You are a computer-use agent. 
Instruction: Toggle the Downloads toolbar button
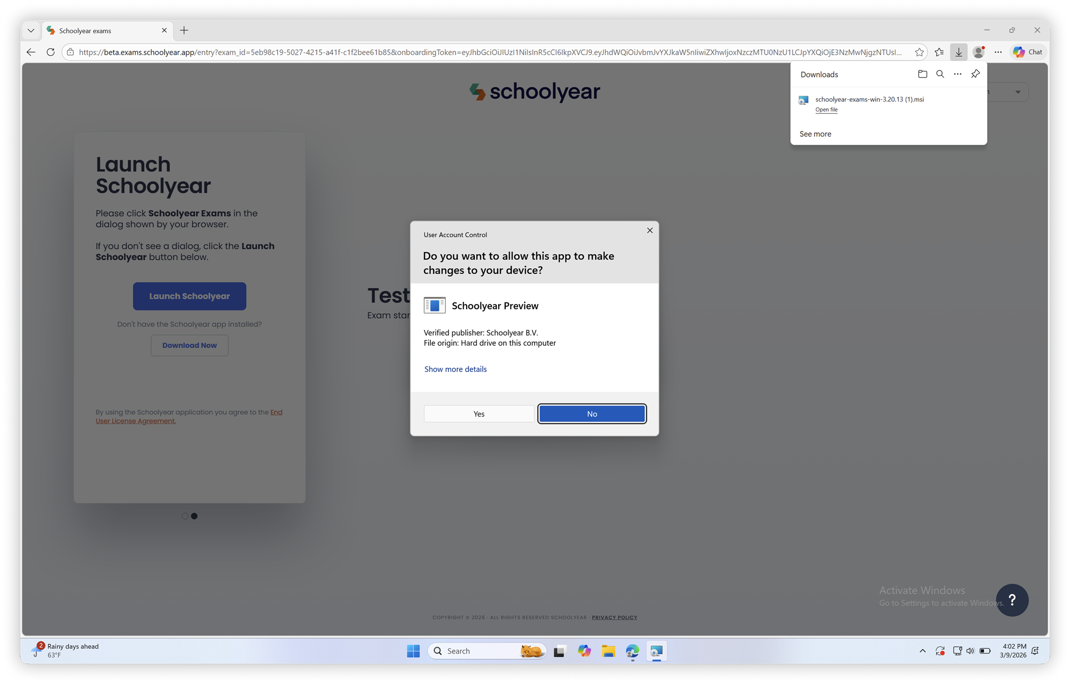pos(958,52)
